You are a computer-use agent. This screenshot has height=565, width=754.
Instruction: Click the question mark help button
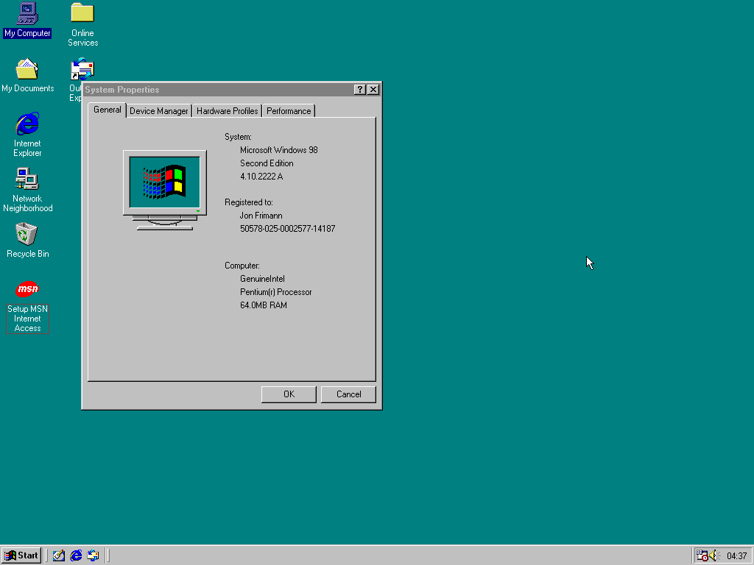[x=359, y=90]
